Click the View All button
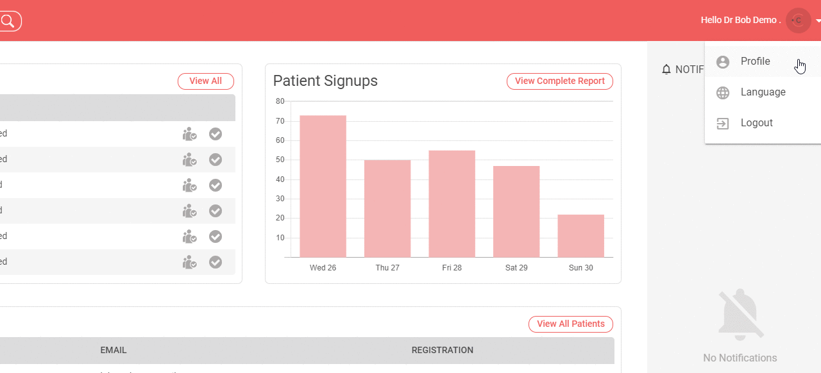 point(205,81)
